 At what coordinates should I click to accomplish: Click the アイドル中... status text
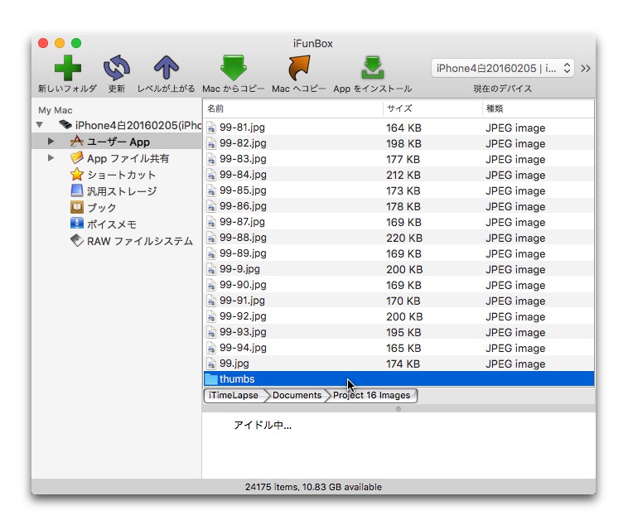click(263, 425)
